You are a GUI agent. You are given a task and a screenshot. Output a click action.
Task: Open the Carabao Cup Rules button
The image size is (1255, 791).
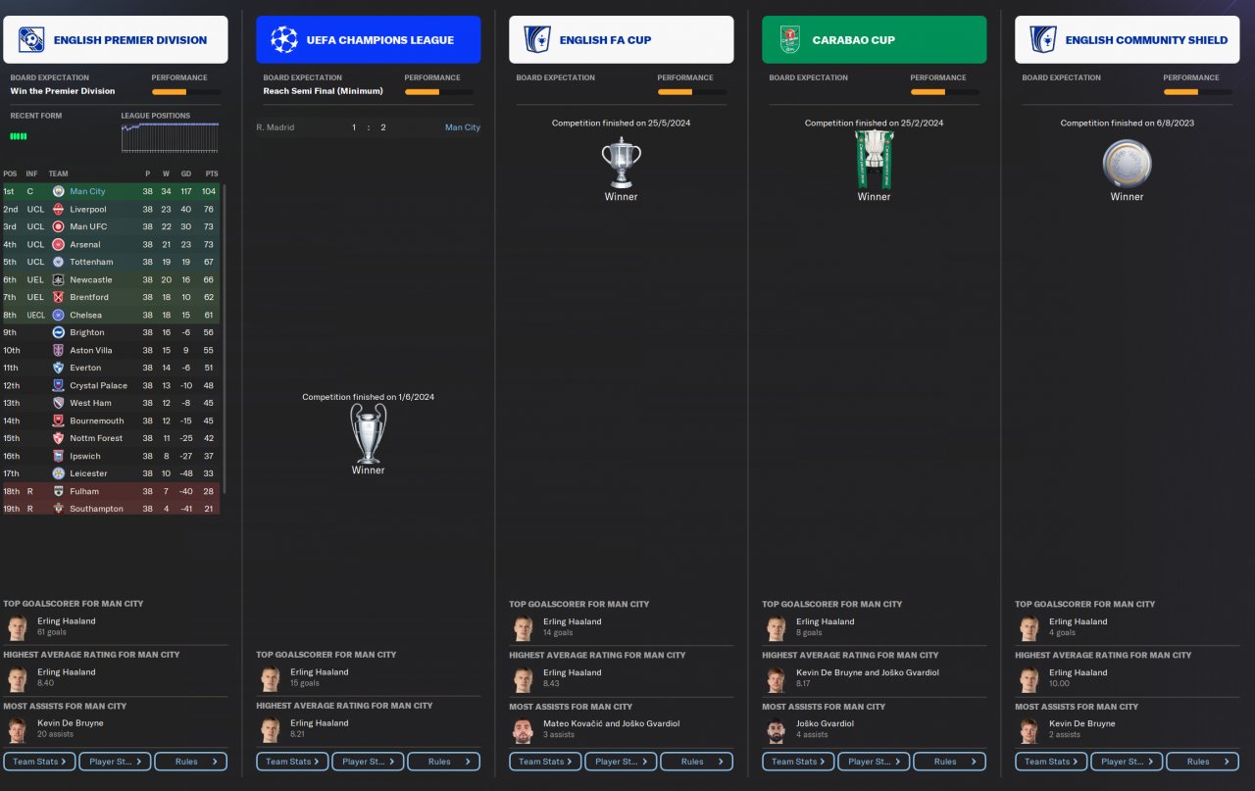point(949,762)
